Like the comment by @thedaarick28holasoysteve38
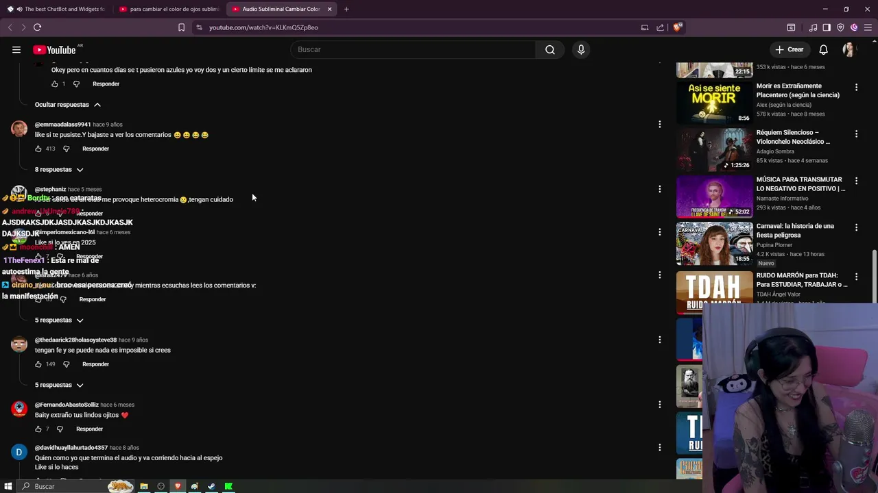Viewport: 878px width, 493px height. point(38,364)
